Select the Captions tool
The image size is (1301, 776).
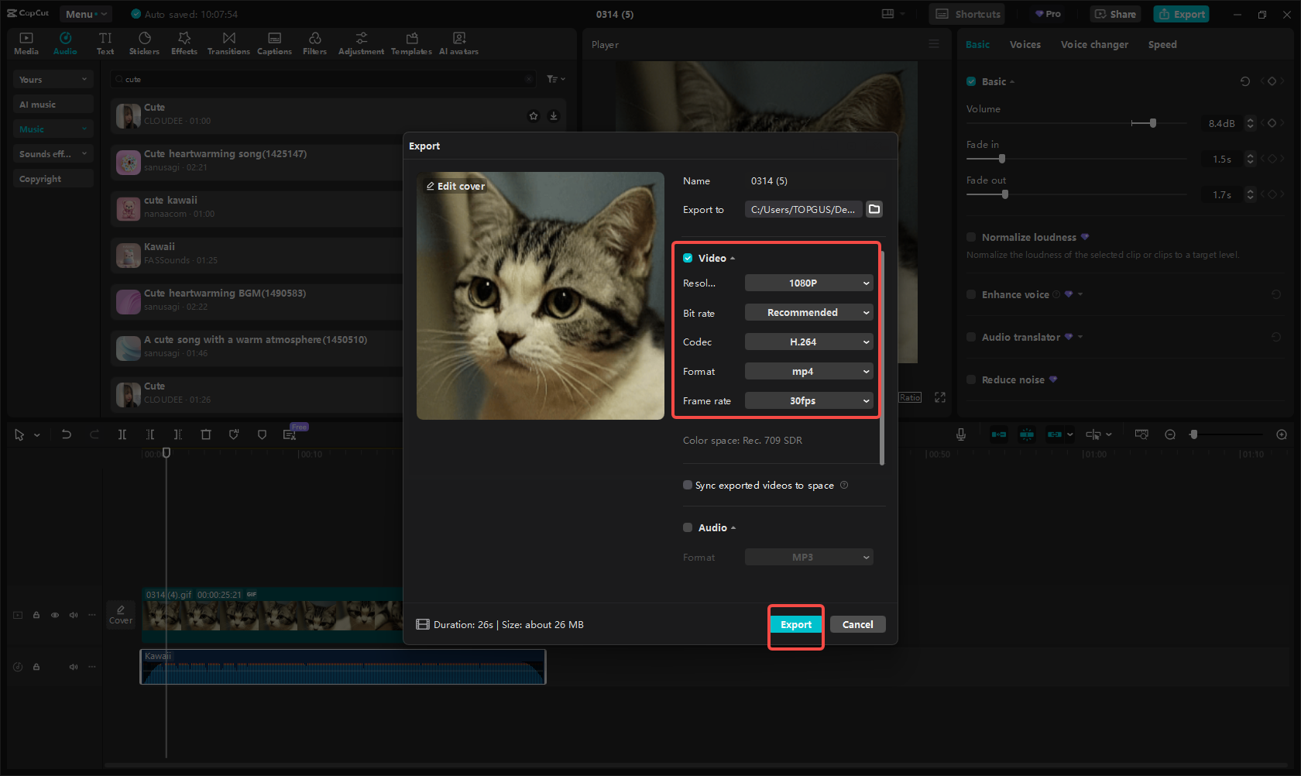(x=274, y=43)
